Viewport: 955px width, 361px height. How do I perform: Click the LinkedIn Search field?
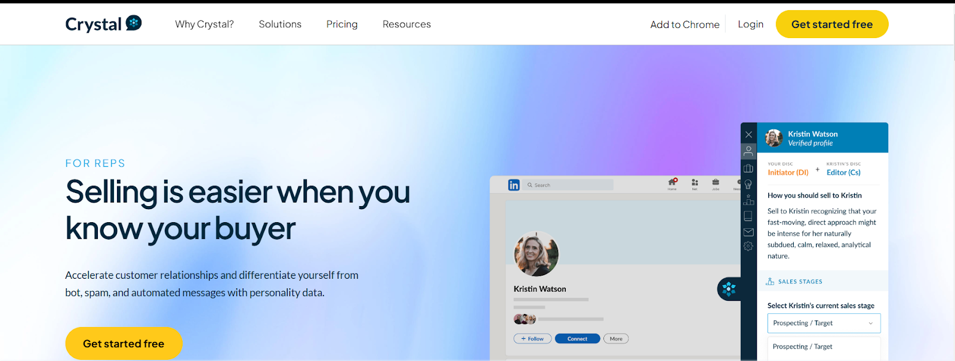568,185
